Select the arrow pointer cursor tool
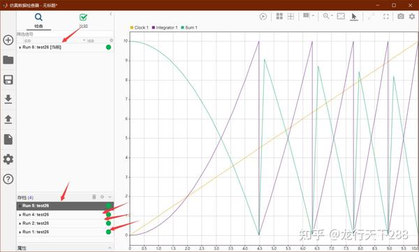The width and height of the screenshot is (419, 252). tap(354, 17)
